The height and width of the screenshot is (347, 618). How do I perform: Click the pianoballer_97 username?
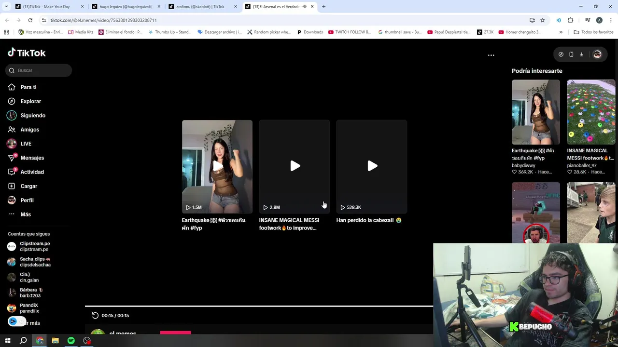[x=582, y=165]
